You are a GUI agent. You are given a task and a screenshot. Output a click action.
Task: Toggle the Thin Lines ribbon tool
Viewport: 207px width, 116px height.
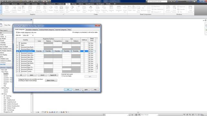pos(24,9)
